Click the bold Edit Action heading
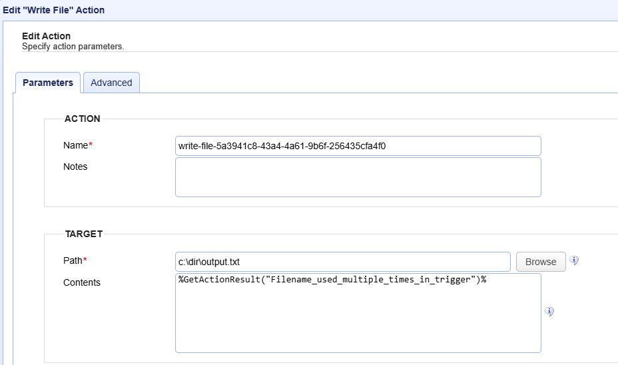This screenshot has width=618, height=365. pyautogui.click(x=47, y=36)
